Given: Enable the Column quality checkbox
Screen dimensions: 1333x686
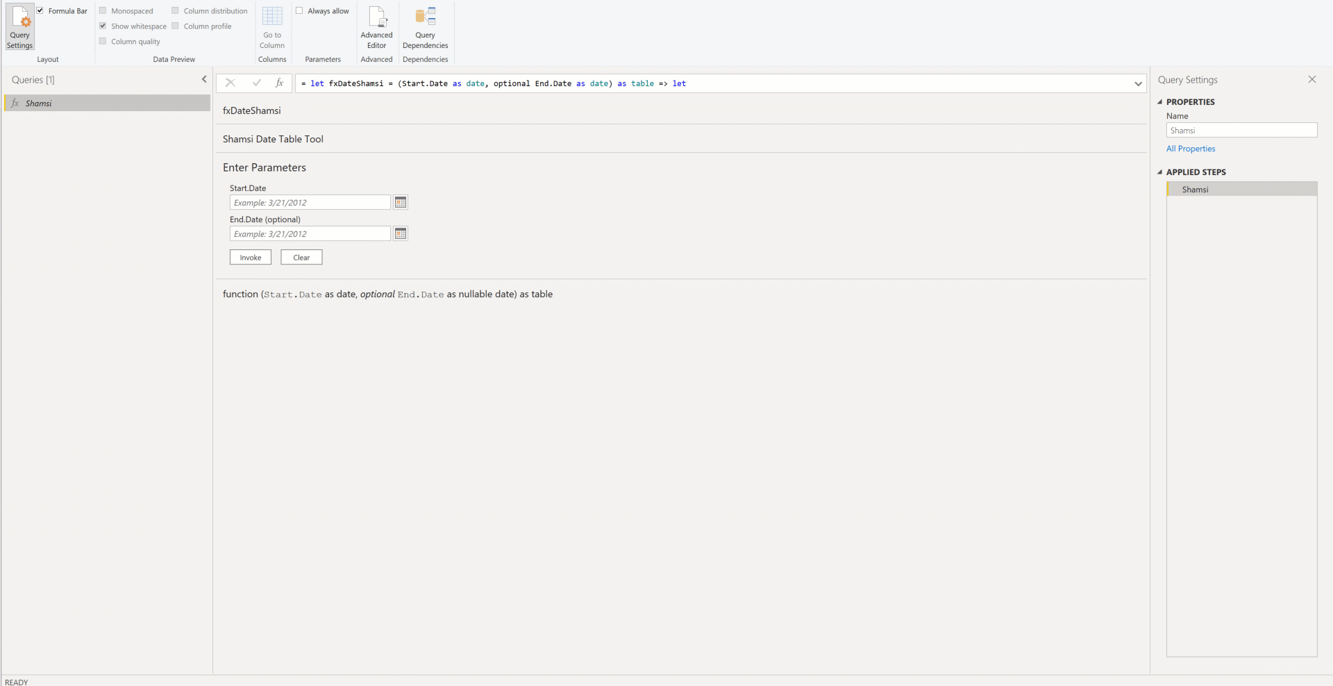Looking at the screenshot, I should coord(103,41).
